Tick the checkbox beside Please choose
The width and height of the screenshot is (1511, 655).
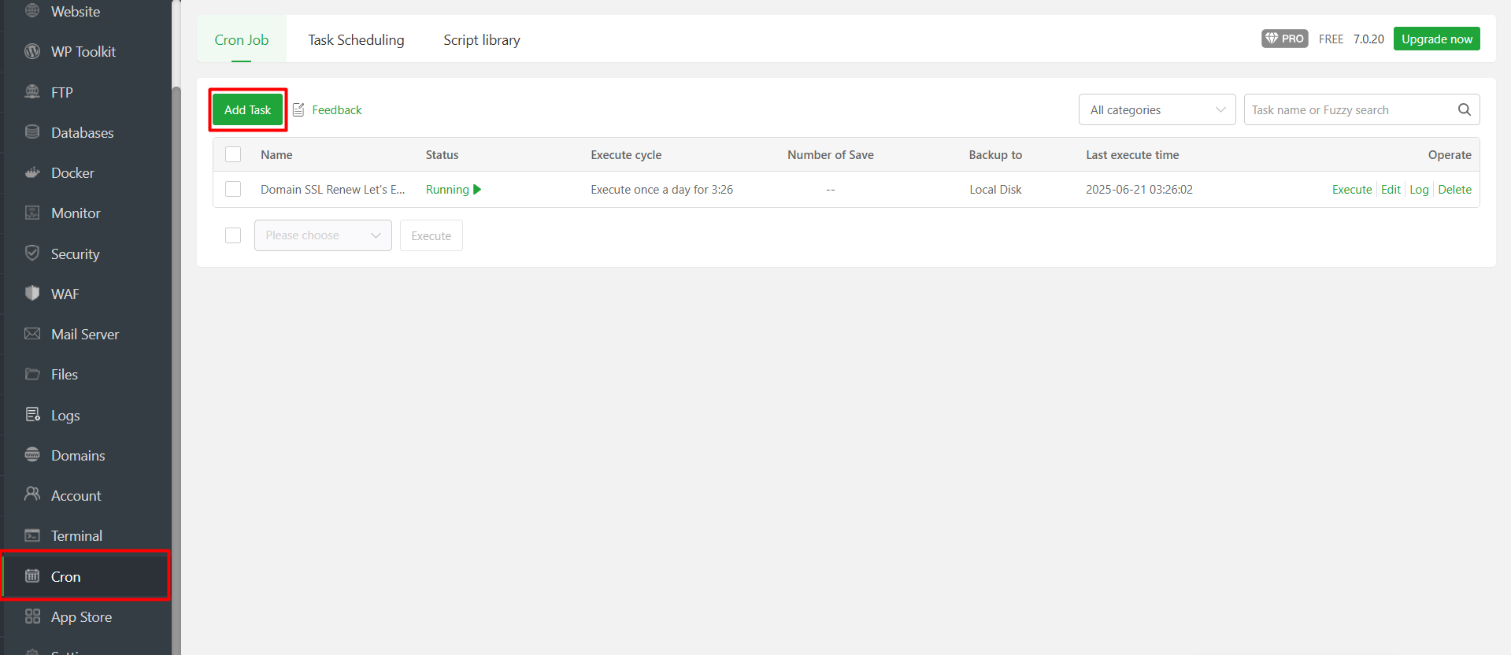coord(233,235)
